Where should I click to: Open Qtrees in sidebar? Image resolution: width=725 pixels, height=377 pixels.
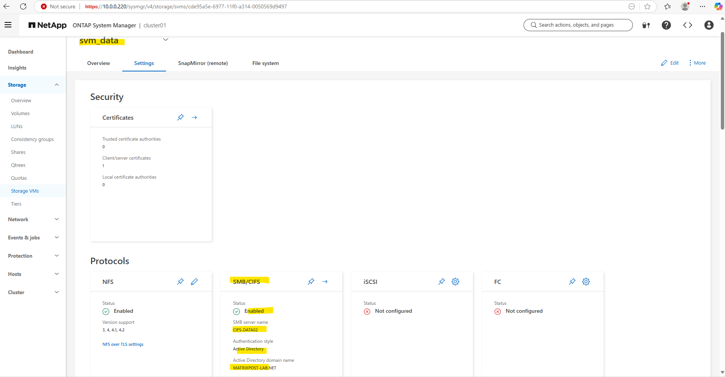point(18,165)
